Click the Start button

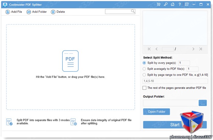tap(175, 125)
